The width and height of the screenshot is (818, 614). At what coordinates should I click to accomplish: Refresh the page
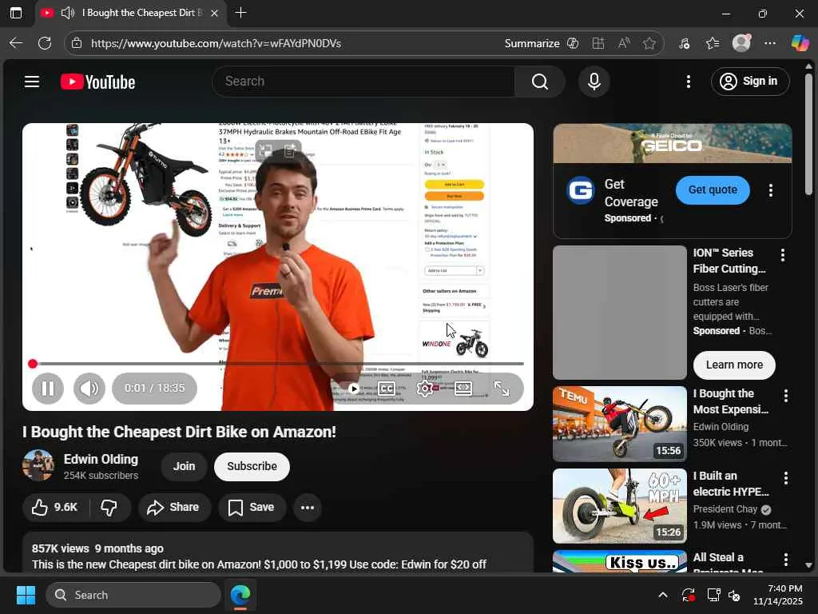(45, 43)
